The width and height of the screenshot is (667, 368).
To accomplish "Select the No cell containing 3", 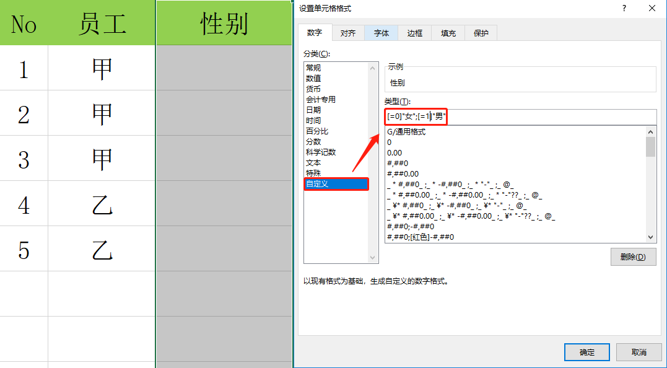I will tap(24, 158).
